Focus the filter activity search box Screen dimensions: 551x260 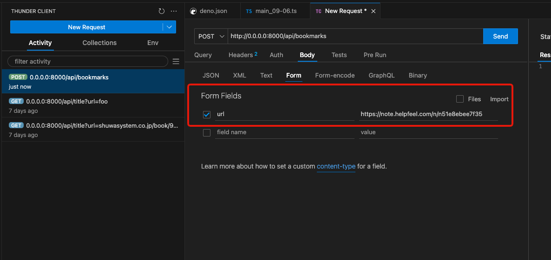click(88, 61)
